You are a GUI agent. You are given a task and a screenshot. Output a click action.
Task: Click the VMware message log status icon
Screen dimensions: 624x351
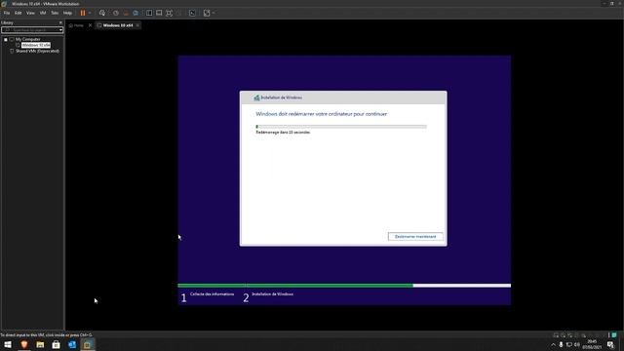pyautogui.click(x=614, y=335)
